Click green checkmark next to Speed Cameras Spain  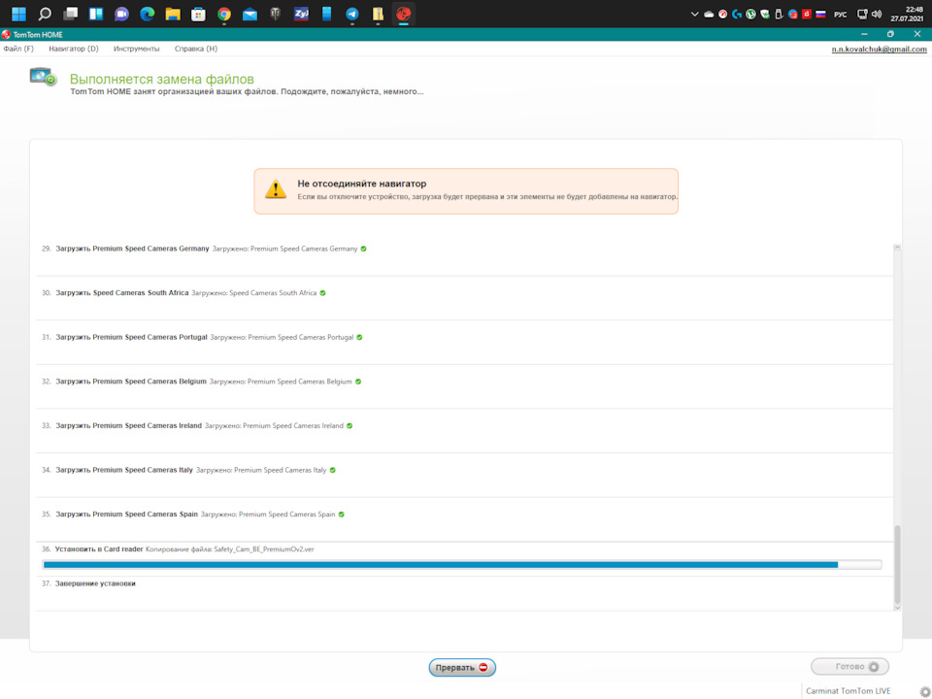pyautogui.click(x=341, y=515)
